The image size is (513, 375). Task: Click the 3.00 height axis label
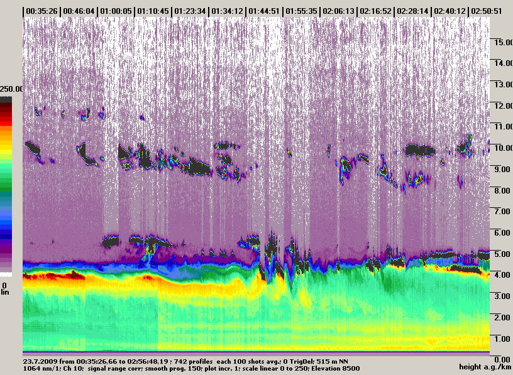[x=504, y=296]
